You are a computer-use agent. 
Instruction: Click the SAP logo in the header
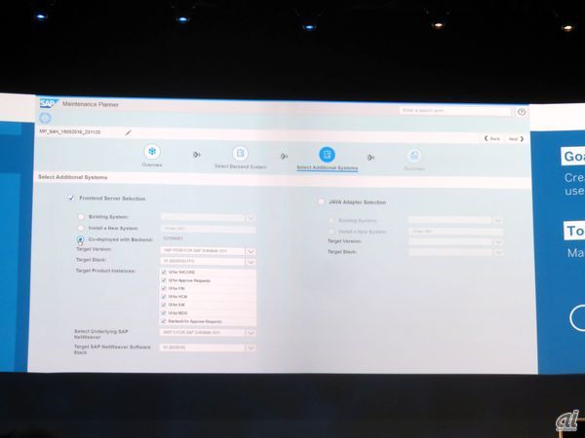pyautogui.click(x=49, y=103)
